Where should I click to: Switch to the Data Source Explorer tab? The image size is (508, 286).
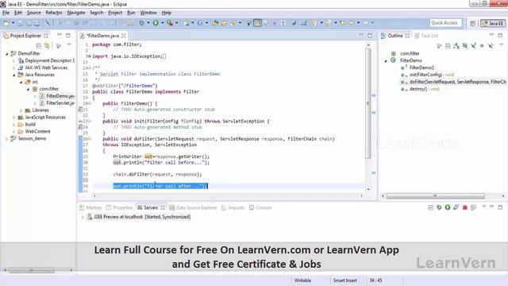coord(193,207)
